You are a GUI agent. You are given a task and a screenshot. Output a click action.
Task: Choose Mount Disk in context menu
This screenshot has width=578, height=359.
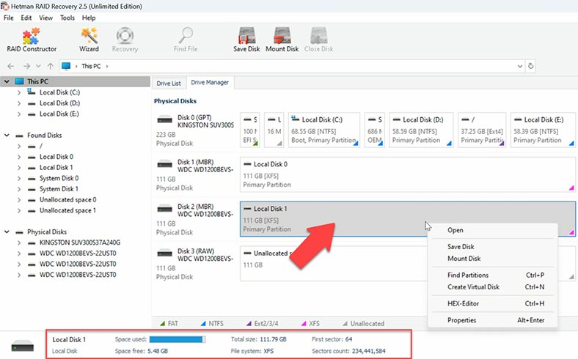point(492,259)
